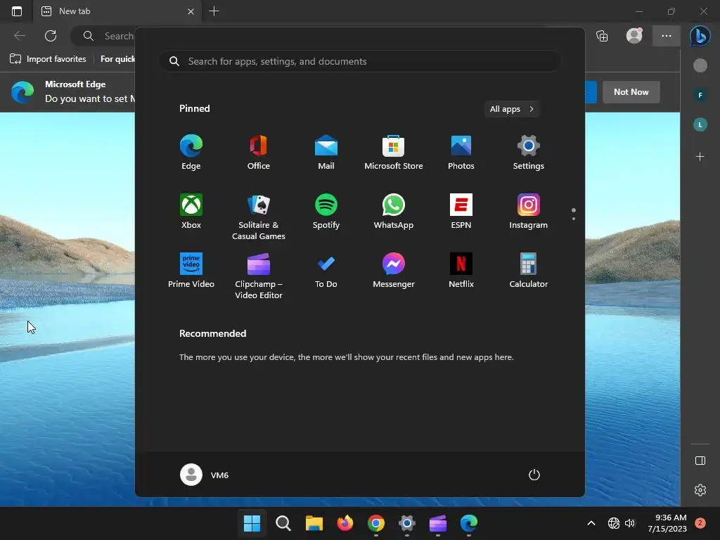Screen dimensions: 720x540
Task: Open taskbar Search
Action: click(283, 523)
